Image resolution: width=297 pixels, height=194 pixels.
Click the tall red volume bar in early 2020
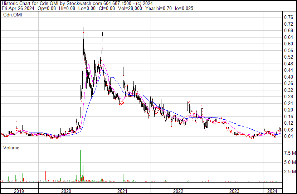point(46,176)
